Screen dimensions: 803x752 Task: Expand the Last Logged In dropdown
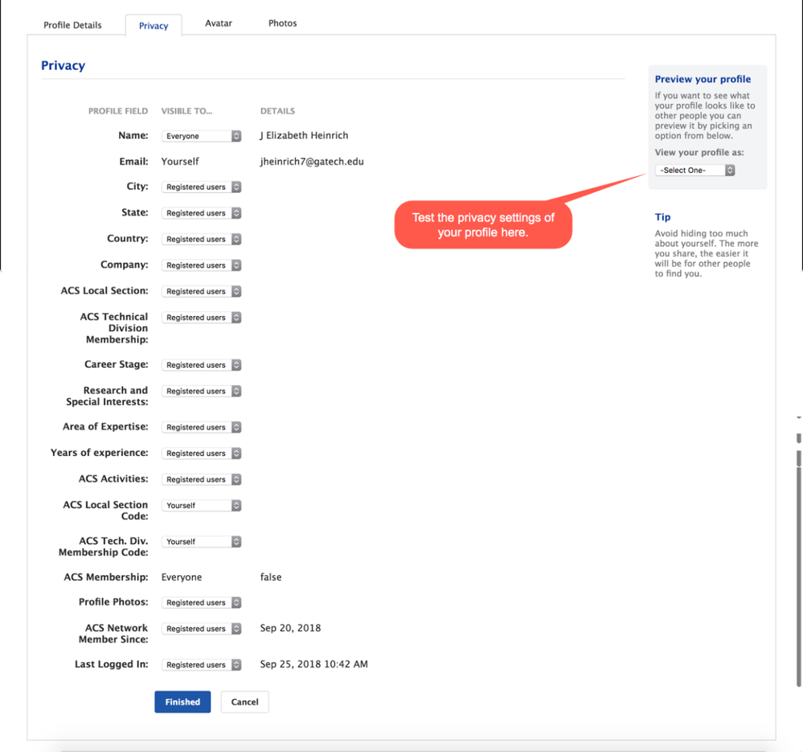coord(201,665)
